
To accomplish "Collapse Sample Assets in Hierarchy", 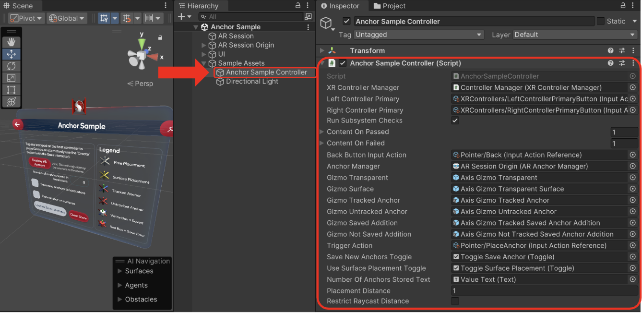I will click(x=204, y=64).
